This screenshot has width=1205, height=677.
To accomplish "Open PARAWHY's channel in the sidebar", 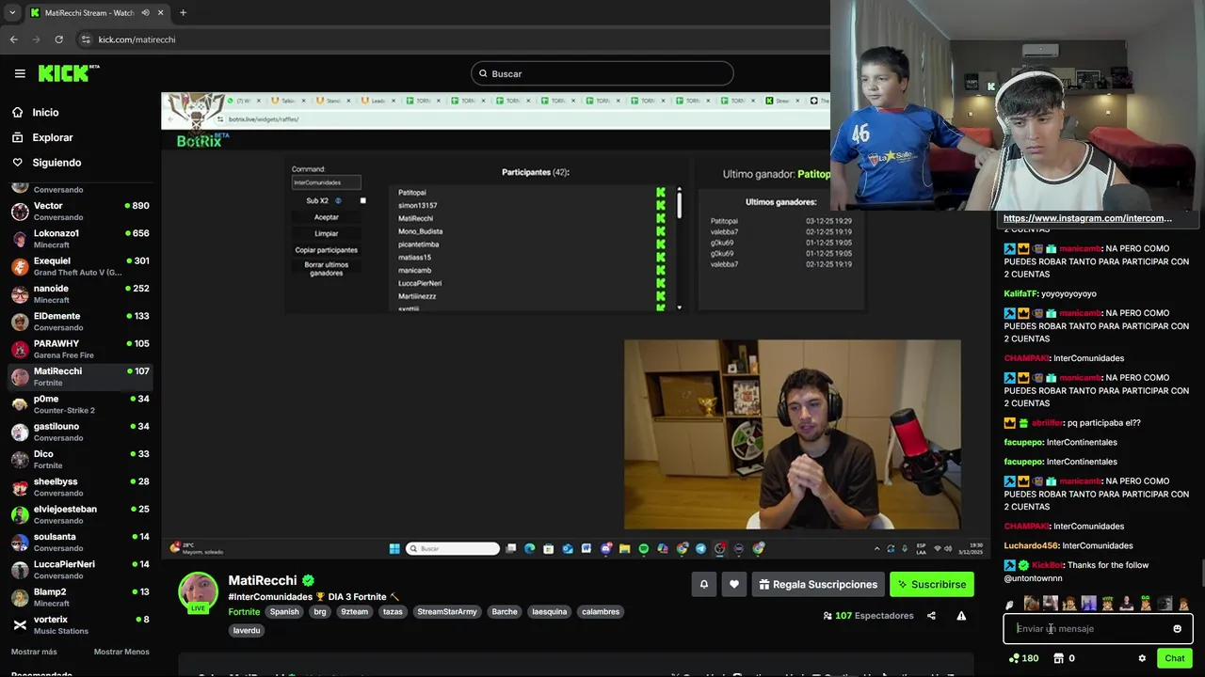I will 80,349.
